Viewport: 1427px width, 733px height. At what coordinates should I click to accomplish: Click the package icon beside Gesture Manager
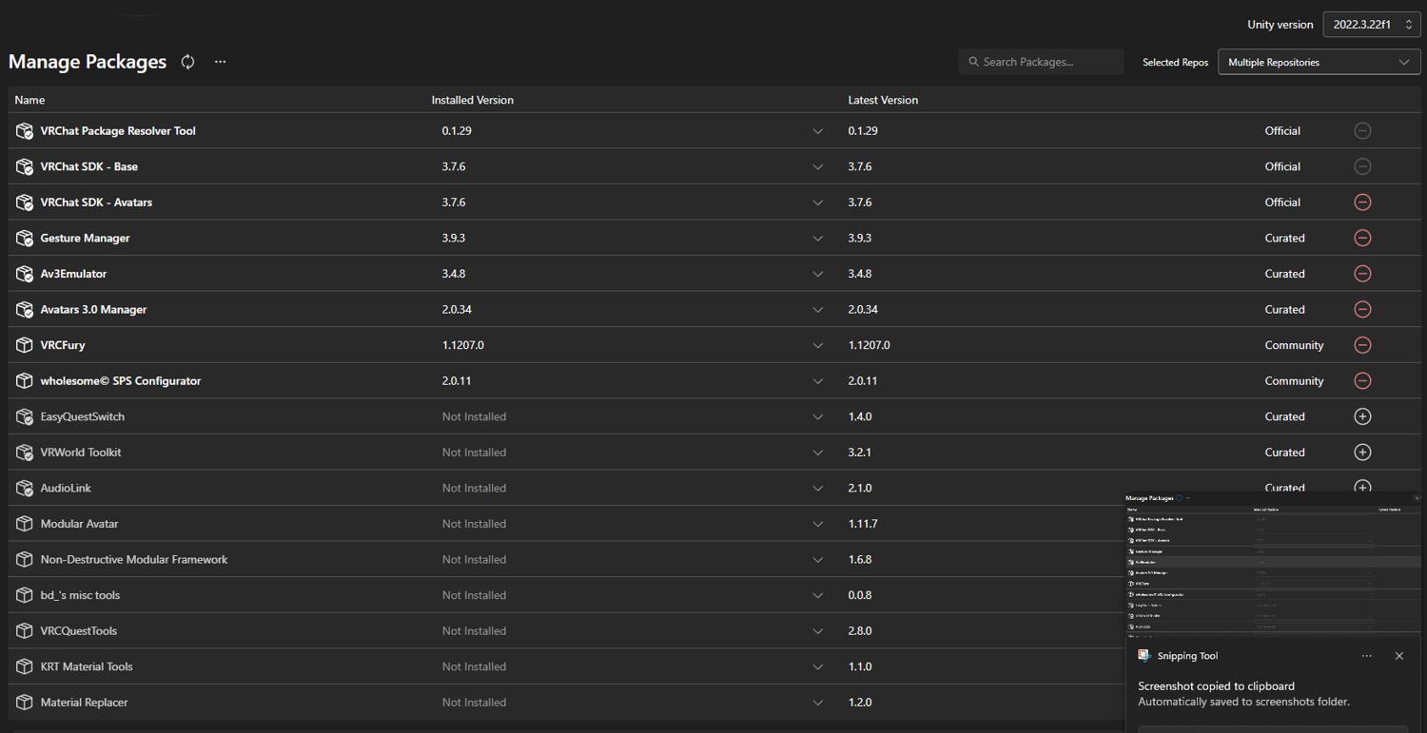[x=25, y=238]
